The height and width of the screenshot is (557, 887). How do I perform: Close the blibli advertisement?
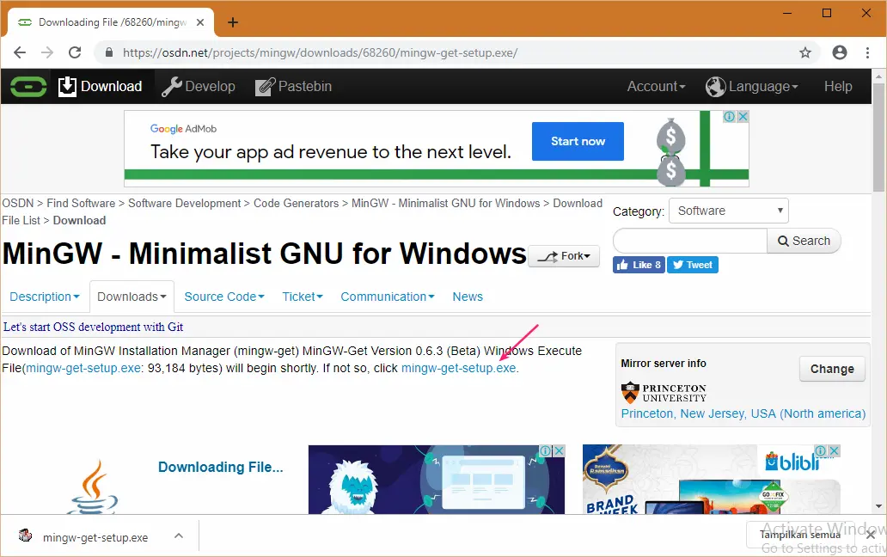[x=835, y=450]
